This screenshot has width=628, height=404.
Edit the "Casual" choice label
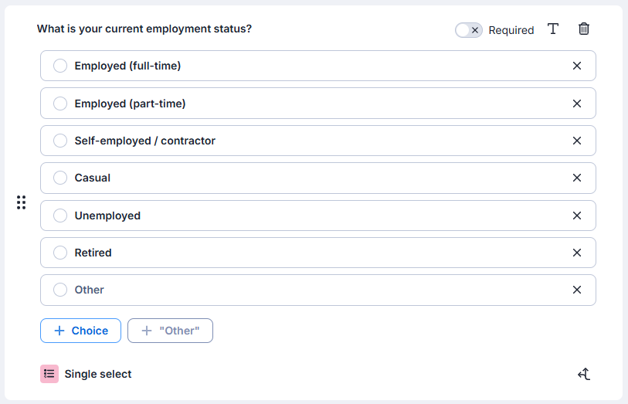tap(93, 178)
